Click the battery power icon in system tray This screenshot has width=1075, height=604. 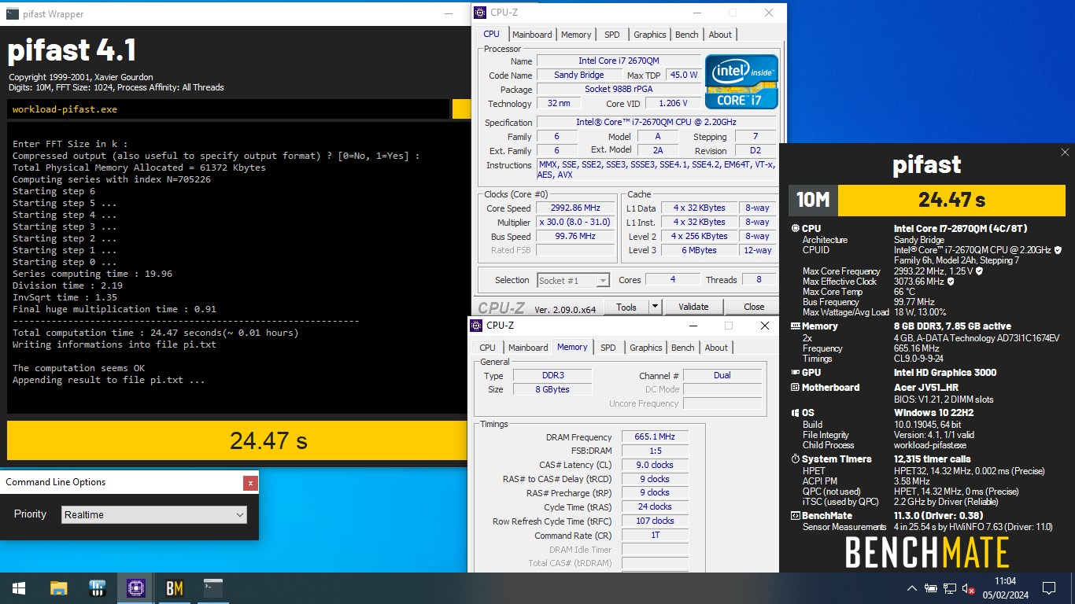point(931,588)
